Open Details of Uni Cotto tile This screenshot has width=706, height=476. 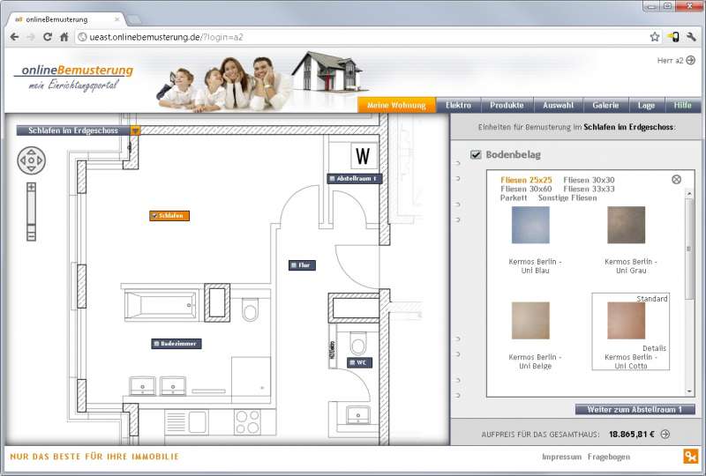pyautogui.click(x=654, y=348)
